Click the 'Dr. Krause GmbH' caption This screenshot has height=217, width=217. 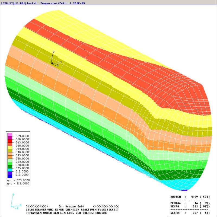tap(71, 206)
